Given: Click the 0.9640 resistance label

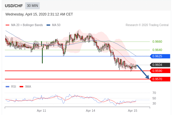Looking at the screenshot, I should pos(157,50).
